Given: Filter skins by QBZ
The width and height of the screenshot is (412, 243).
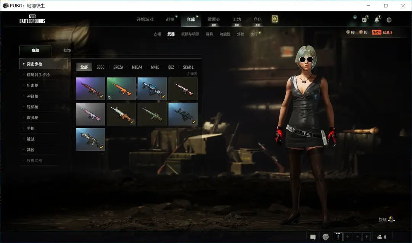Looking at the screenshot, I should [x=171, y=67].
